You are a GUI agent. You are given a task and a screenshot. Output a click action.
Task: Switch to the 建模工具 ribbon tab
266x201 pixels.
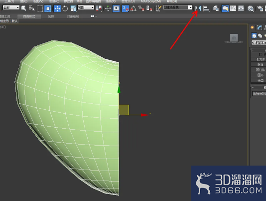pyautogui.click(x=5, y=16)
